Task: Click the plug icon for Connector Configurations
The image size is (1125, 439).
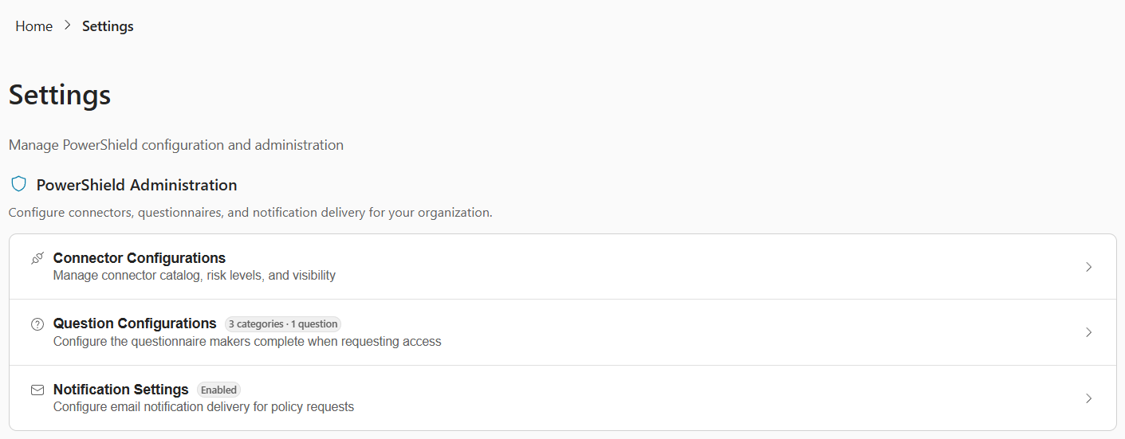Action: pos(37,258)
